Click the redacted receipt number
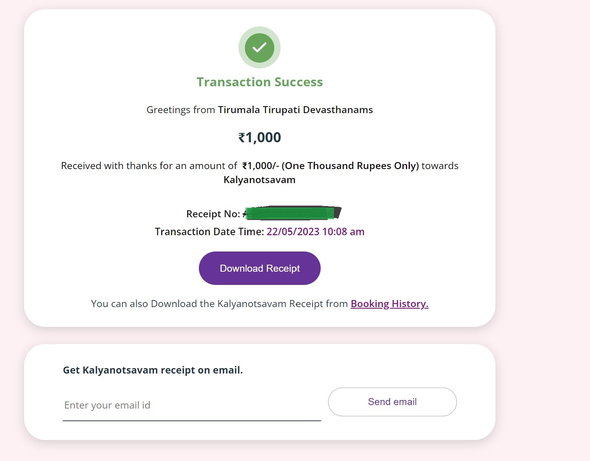The image size is (590, 461). [292, 213]
